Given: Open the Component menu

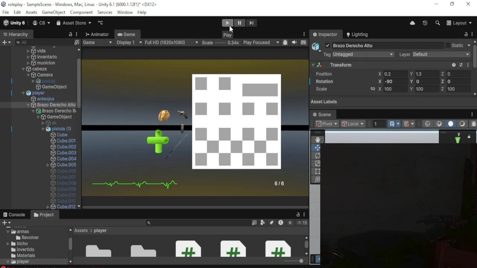Looking at the screenshot, I should point(81,12).
